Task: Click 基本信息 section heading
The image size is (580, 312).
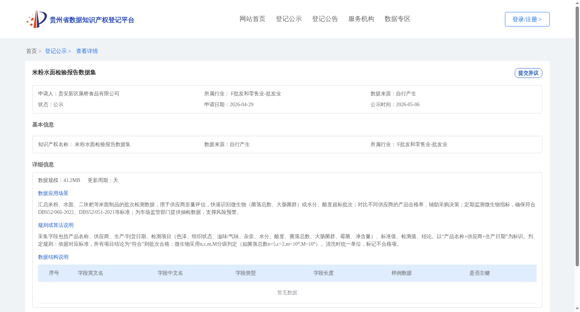Action: pyautogui.click(x=43, y=125)
